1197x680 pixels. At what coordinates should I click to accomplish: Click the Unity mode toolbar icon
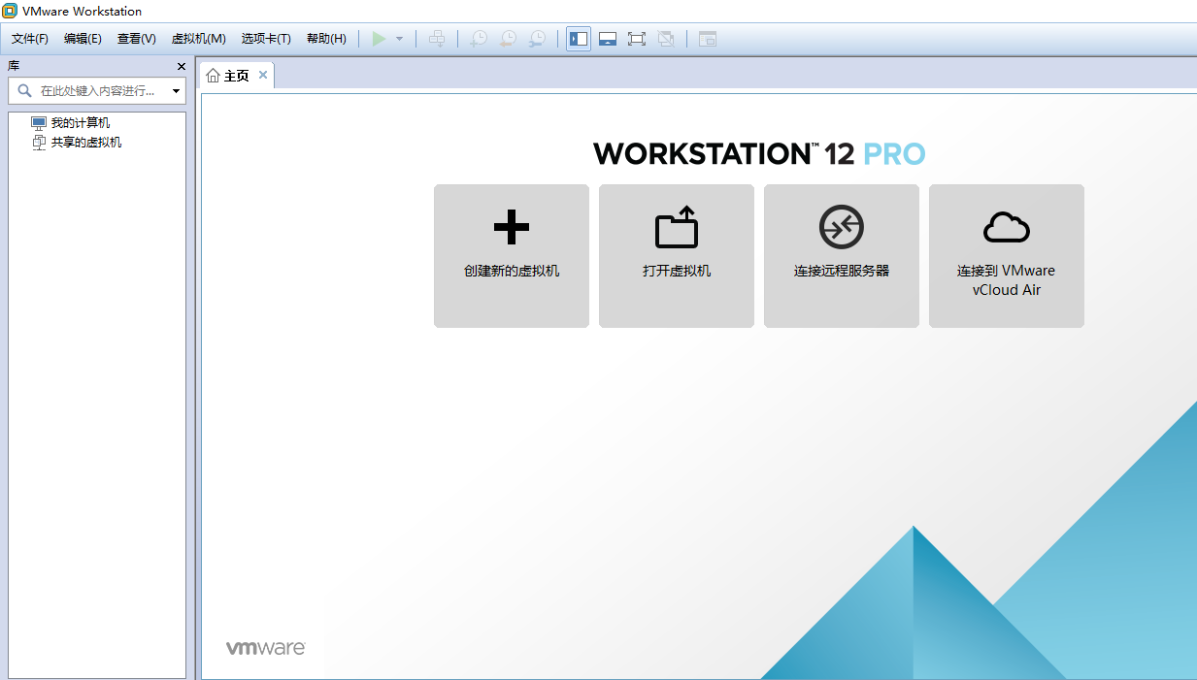click(666, 39)
